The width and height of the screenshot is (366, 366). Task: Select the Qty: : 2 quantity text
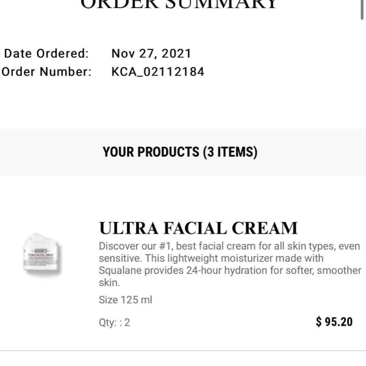(114, 322)
